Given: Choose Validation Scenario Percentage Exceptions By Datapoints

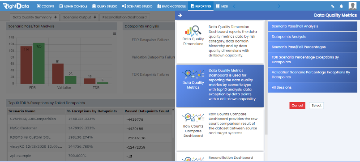Looking at the screenshot, I should click(312, 75).
